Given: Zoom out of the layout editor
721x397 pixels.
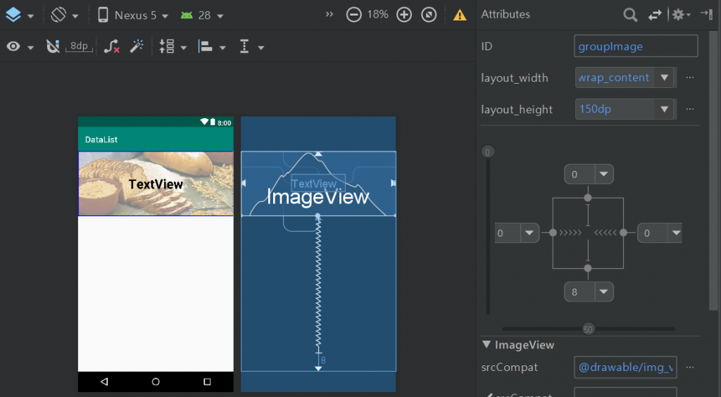Looking at the screenshot, I should pyautogui.click(x=353, y=15).
